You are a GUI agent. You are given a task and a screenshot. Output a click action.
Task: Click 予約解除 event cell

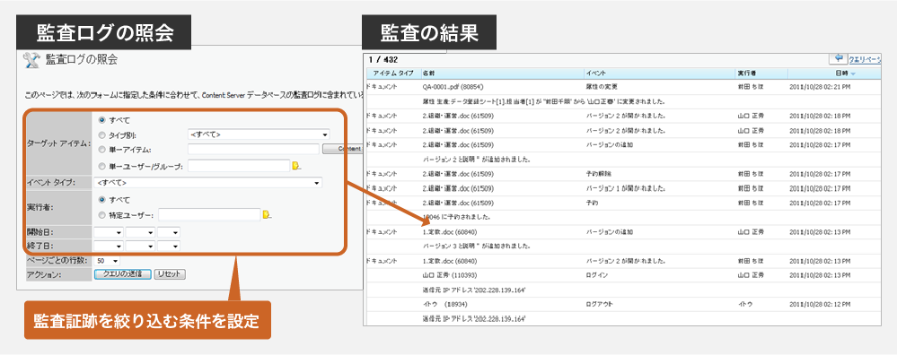597,174
